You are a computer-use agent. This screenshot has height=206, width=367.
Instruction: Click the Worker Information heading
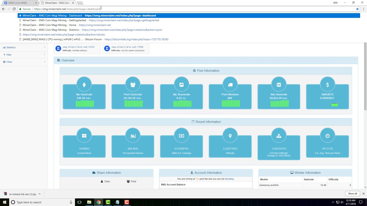pyautogui.click(x=305, y=173)
